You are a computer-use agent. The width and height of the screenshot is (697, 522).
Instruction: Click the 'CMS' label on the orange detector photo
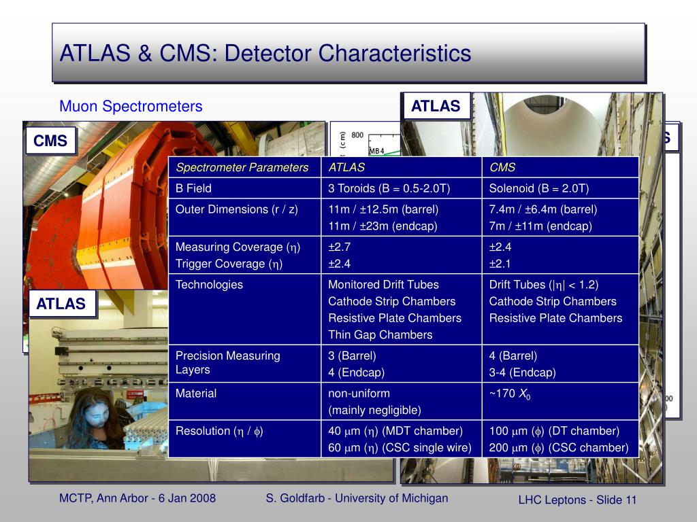tap(50, 141)
